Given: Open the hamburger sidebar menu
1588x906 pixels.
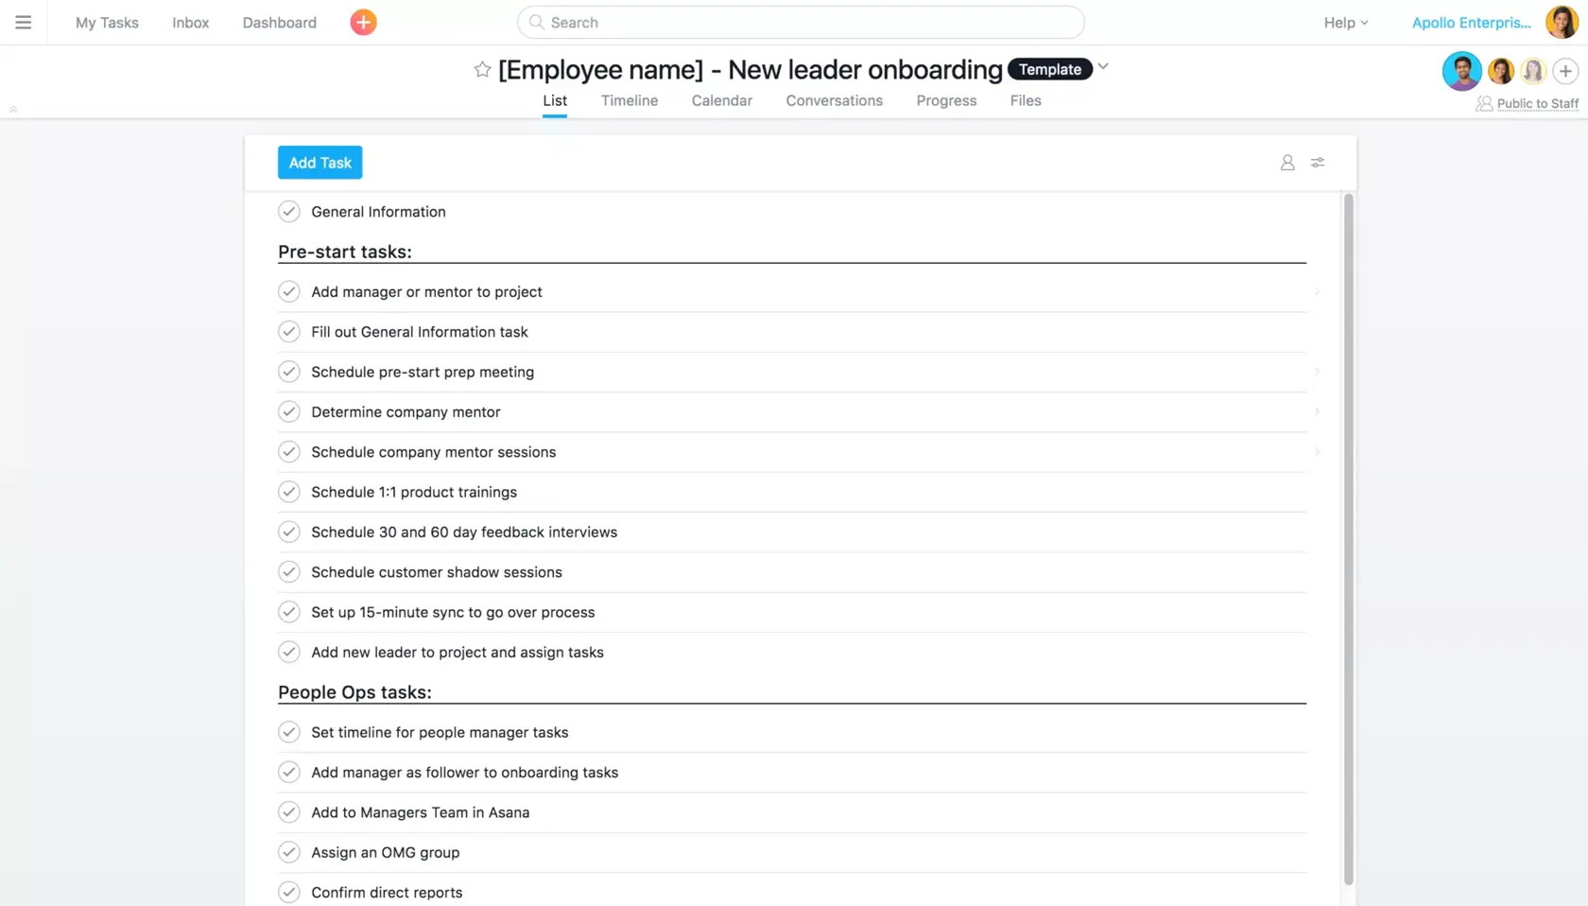Looking at the screenshot, I should click(23, 22).
